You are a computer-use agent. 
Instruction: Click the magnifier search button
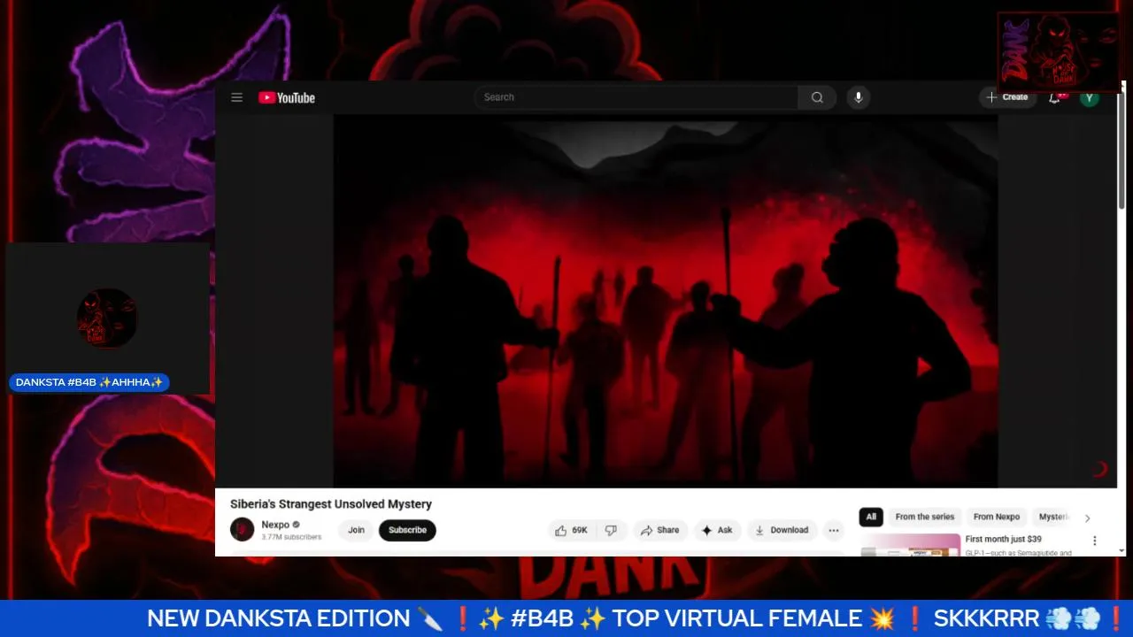click(x=817, y=97)
